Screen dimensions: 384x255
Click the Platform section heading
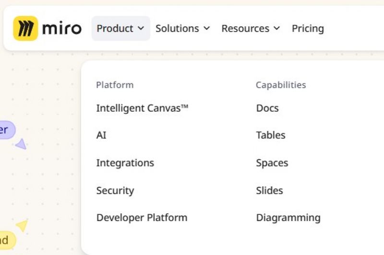[115, 85]
